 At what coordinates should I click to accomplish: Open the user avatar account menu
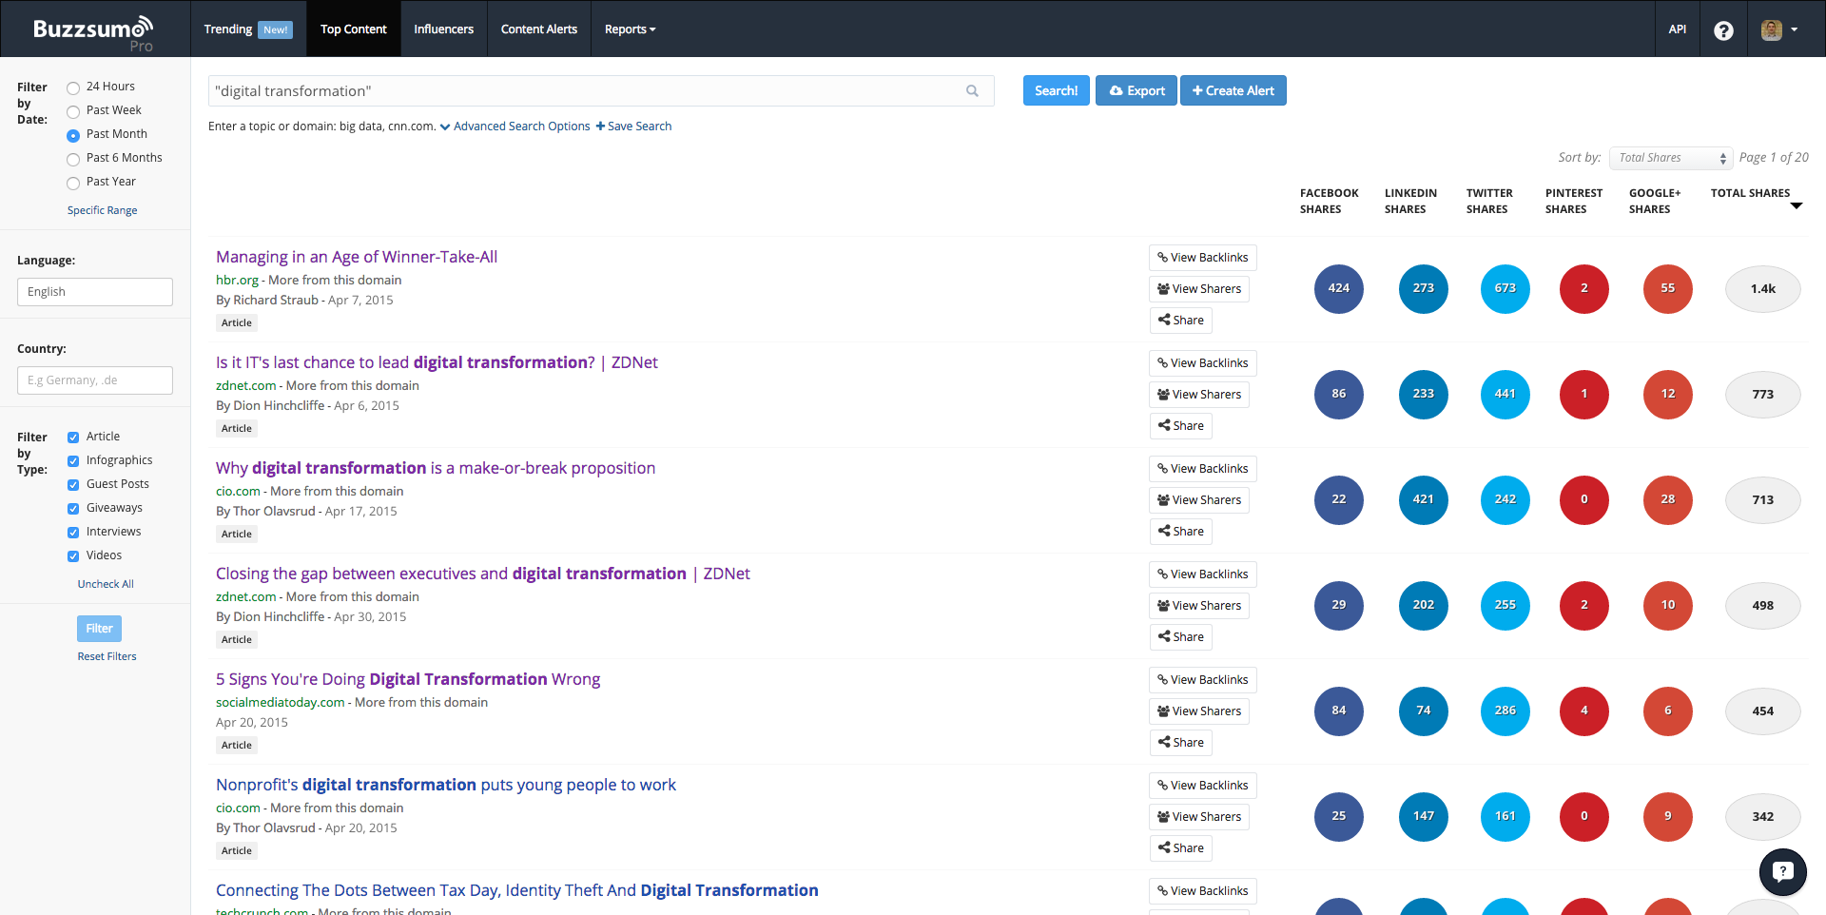(1779, 29)
